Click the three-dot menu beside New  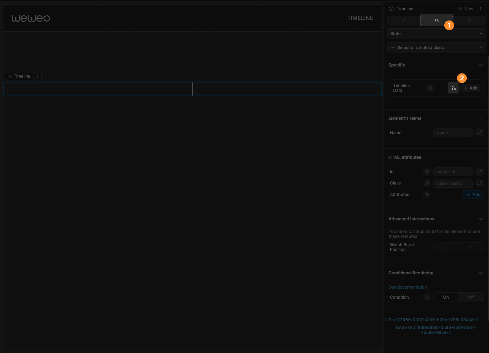click(x=481, y=9)
